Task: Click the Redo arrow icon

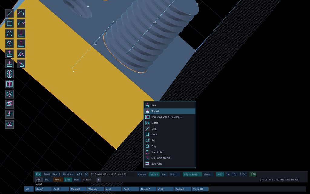Action: click(21, 24)
